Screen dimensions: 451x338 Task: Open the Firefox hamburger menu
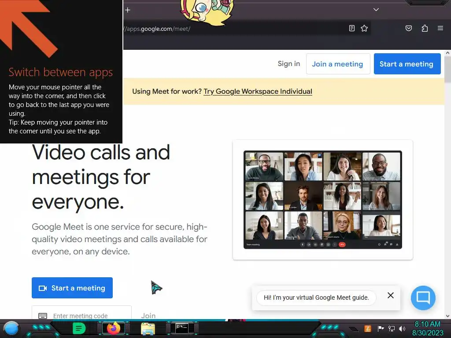tap(440, 28)
